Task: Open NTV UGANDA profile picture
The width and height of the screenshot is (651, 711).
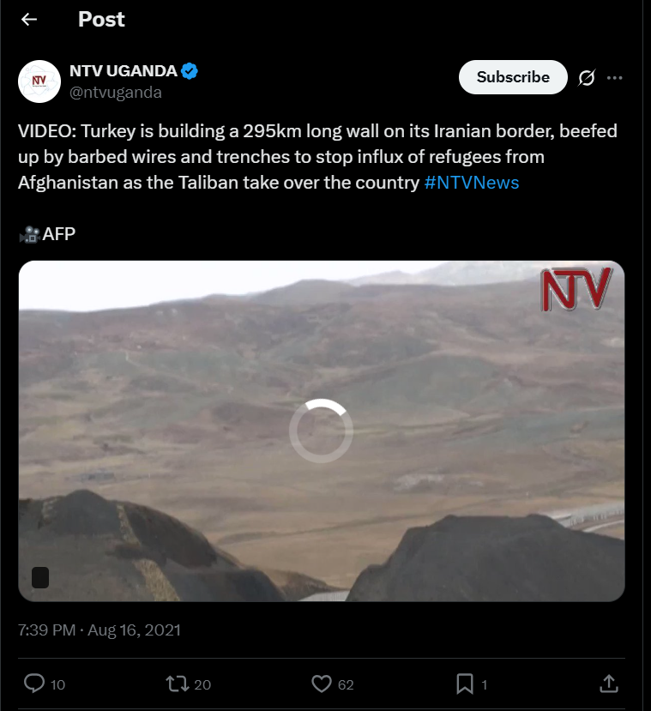Action: coord(39,81)
